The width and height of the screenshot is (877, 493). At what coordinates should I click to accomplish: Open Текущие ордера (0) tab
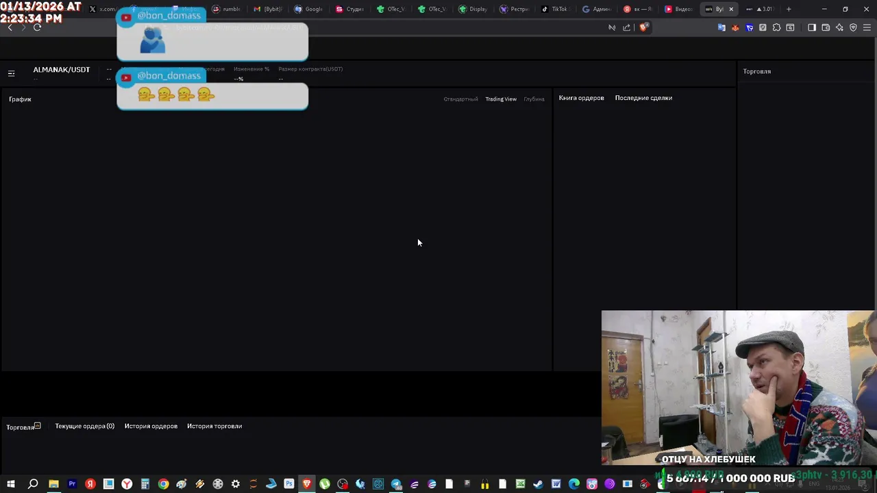(85, 426)
